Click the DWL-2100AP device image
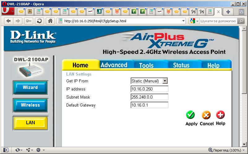Image resolution: width=248 pixels, height=154 pixels. [31, 70]
